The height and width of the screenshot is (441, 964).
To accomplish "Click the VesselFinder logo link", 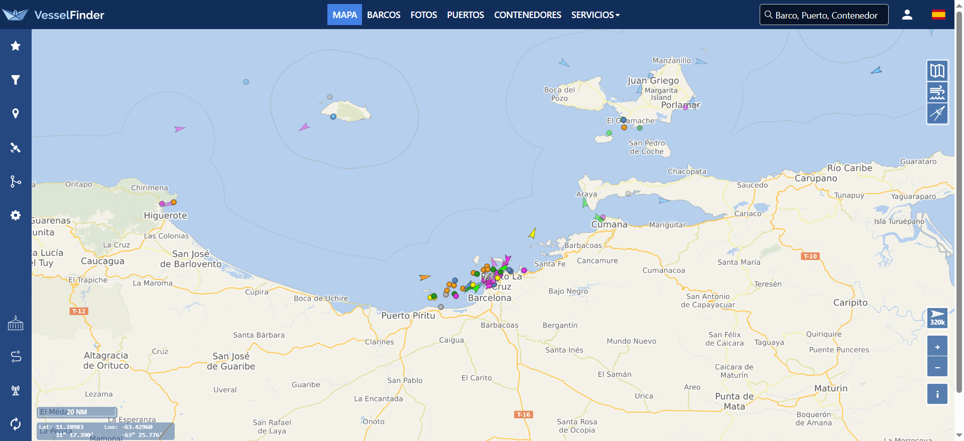I will 53,15.
